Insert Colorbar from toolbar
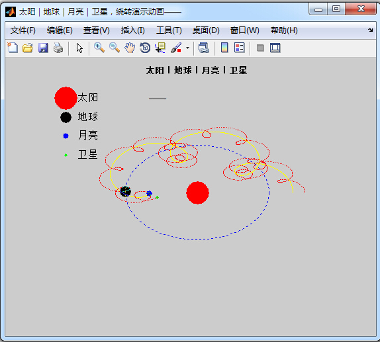 coord(224,48)
